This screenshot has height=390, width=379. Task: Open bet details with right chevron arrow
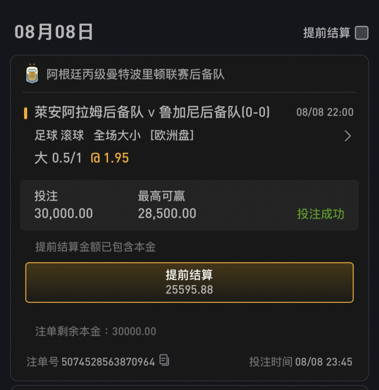tap(348, 136)
